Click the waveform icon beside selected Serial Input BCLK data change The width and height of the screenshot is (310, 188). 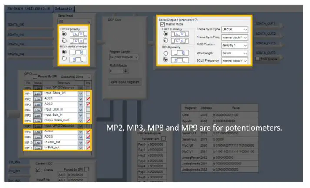pyautogui.click(x=78, y=53)
